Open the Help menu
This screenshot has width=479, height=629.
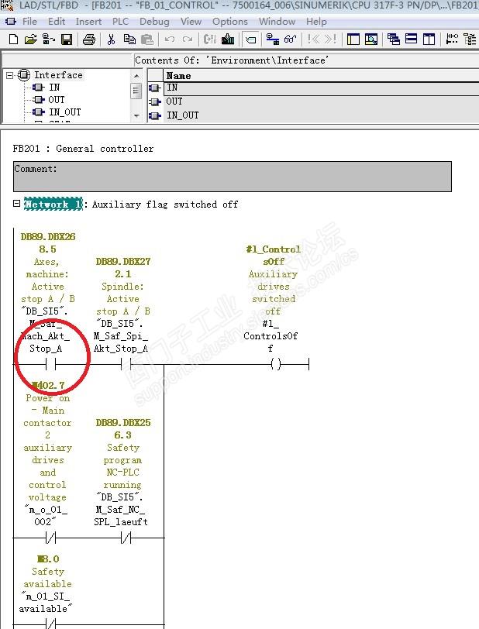(x=316, y=21)
